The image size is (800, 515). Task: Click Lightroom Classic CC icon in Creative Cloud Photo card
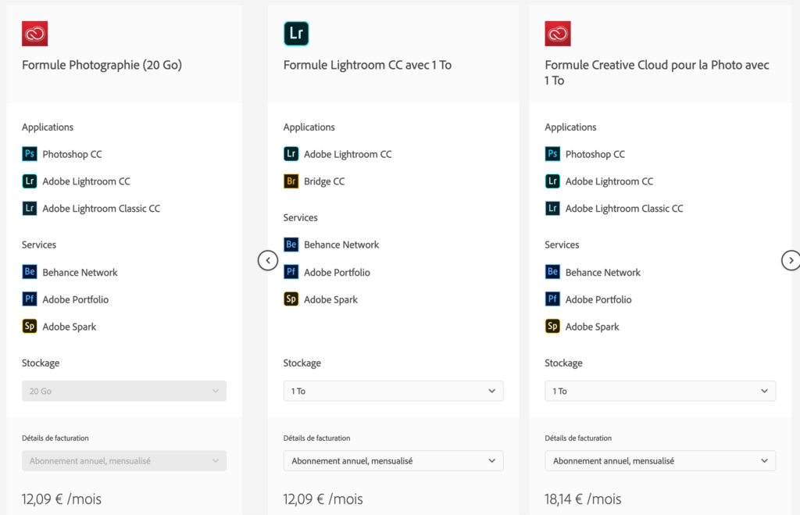[552, 208]
